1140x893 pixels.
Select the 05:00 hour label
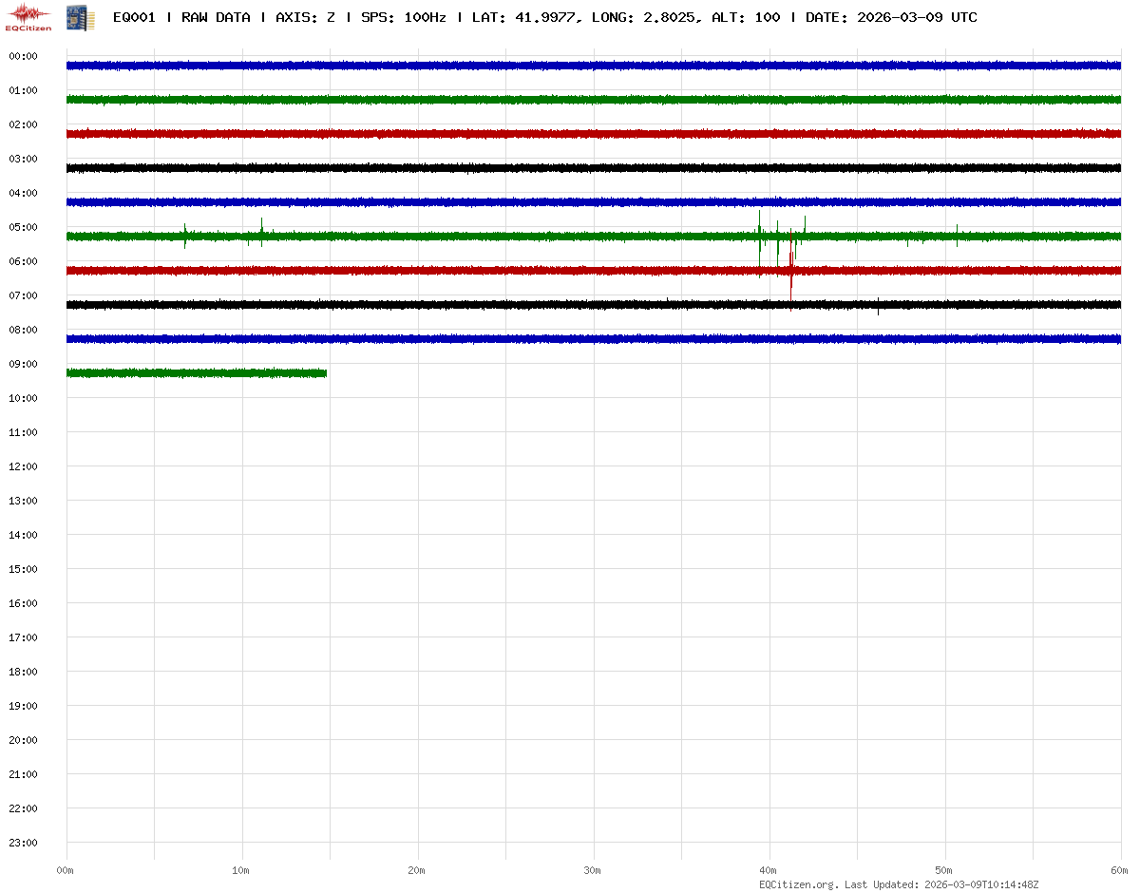coord(23,227)
